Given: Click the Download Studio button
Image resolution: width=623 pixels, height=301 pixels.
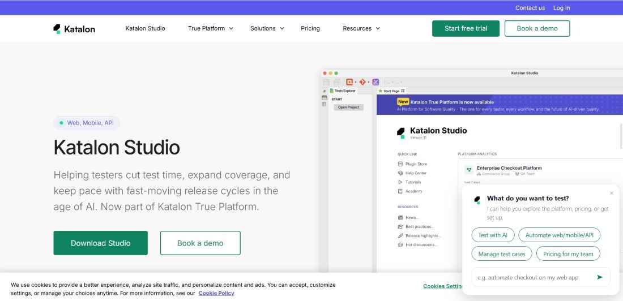Looking at the screenshot, I should point(100,243).
